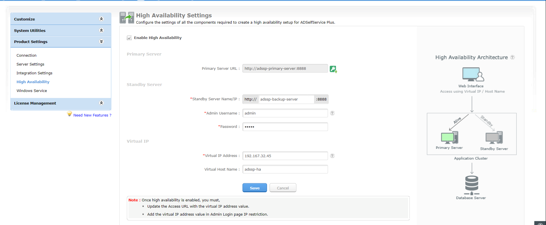This screenshot has height=225, width=546.
Task: Click the System Utilities header label
Action: [x=30, y=30]
